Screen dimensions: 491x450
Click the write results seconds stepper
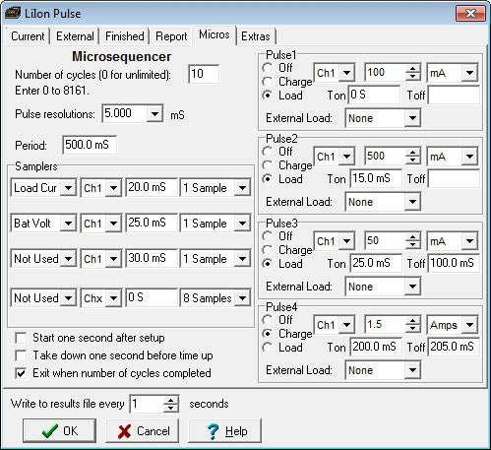click(x=171, y=404)
